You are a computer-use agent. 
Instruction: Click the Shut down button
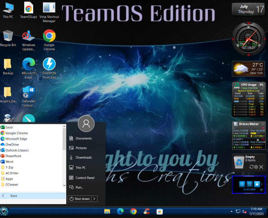pos(80,199)
